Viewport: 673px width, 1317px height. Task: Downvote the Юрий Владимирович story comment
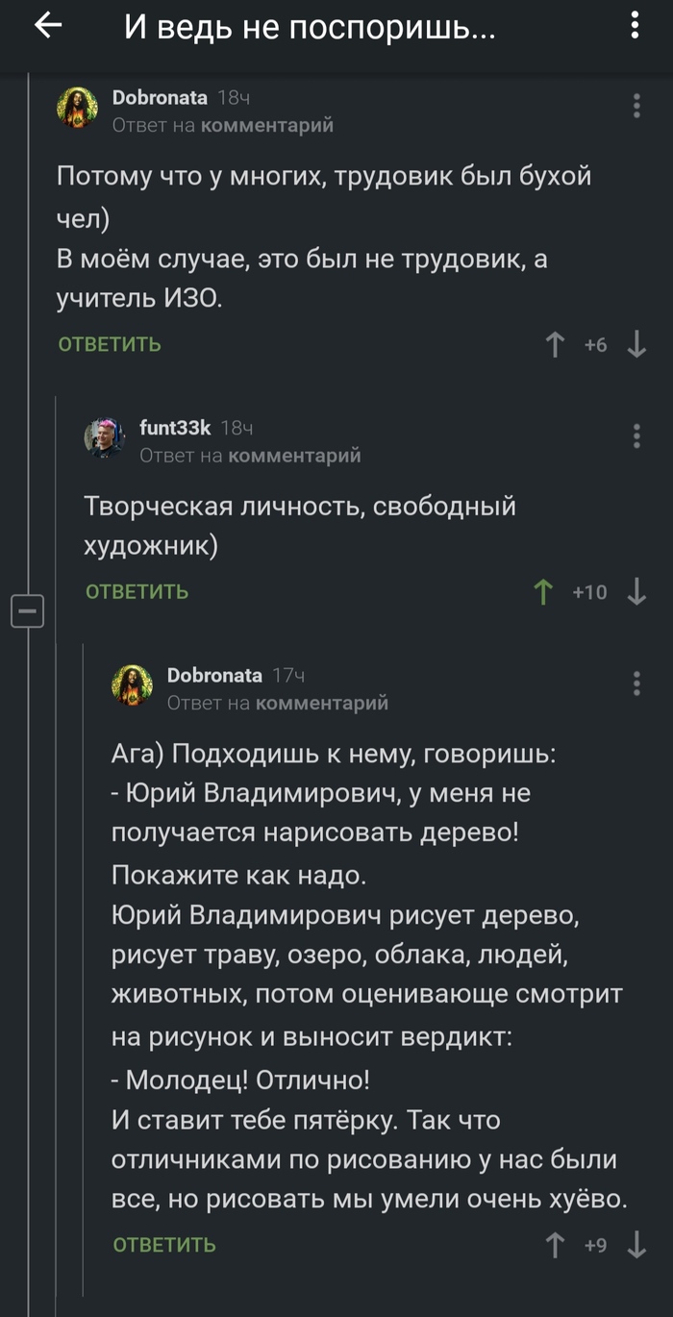click(x=636, y=1246)
